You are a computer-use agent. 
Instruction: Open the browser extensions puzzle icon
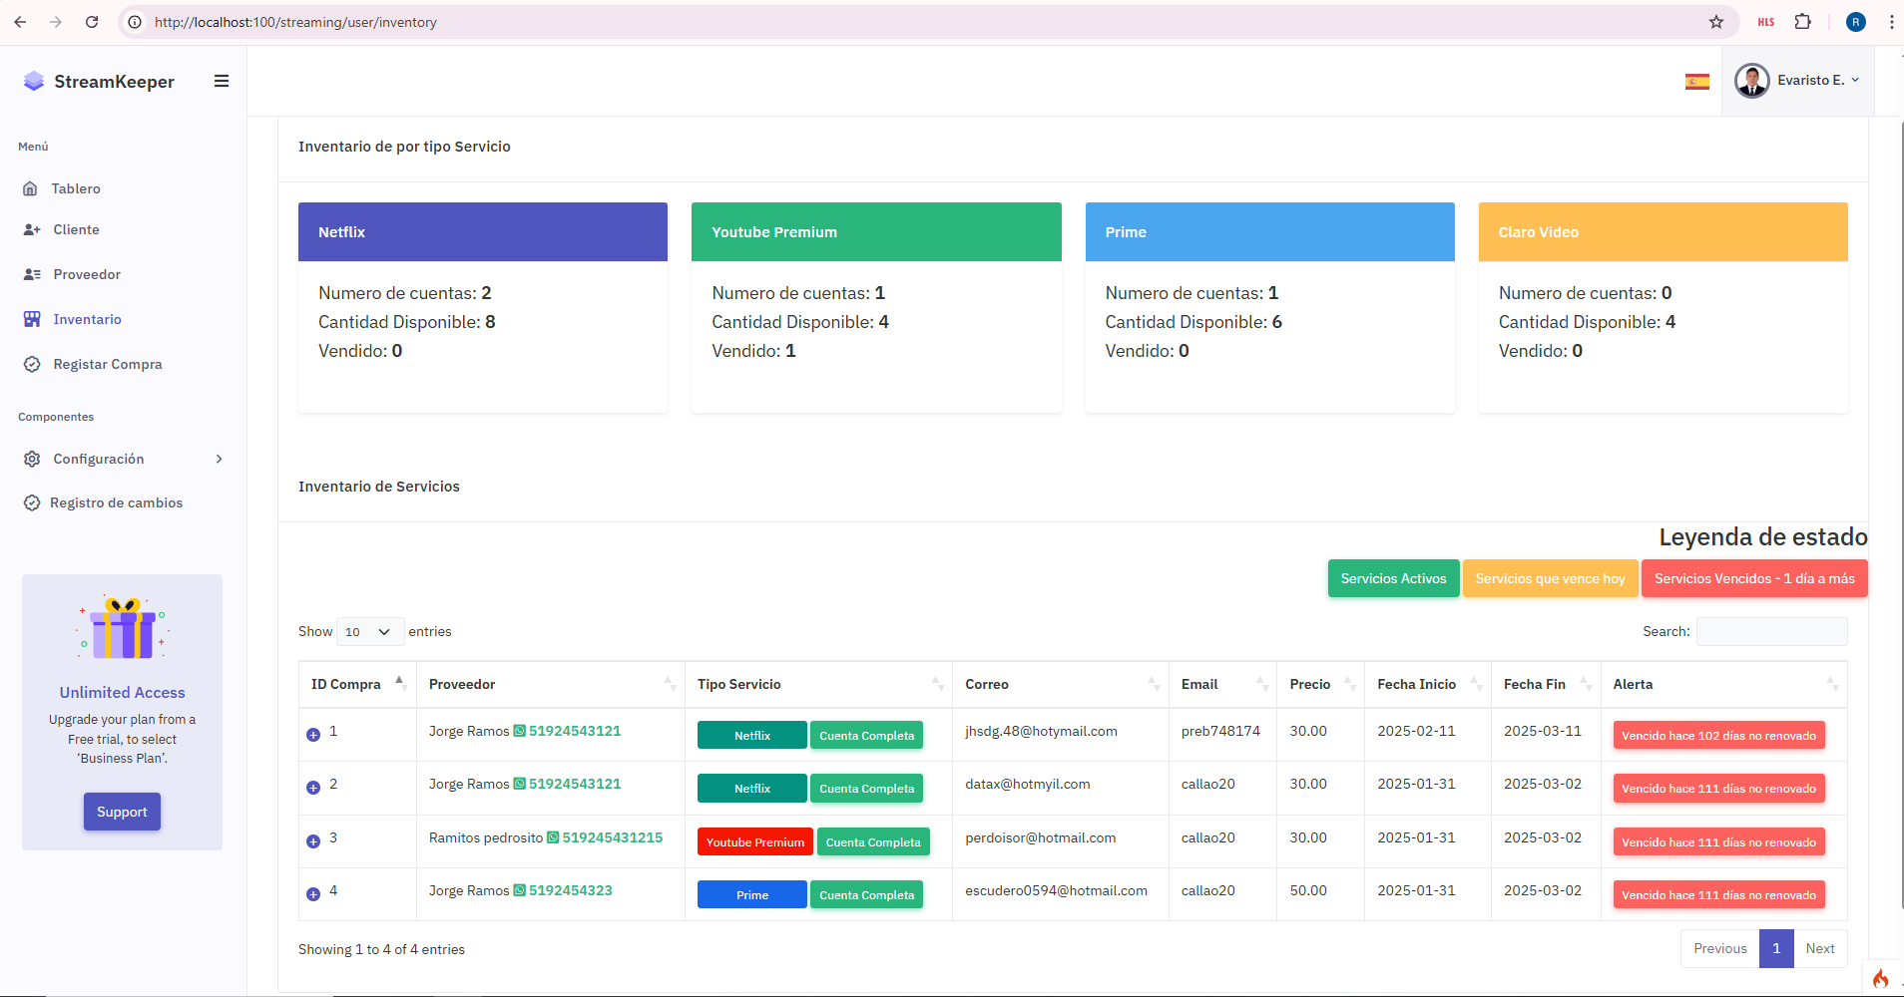(1802, 21)
